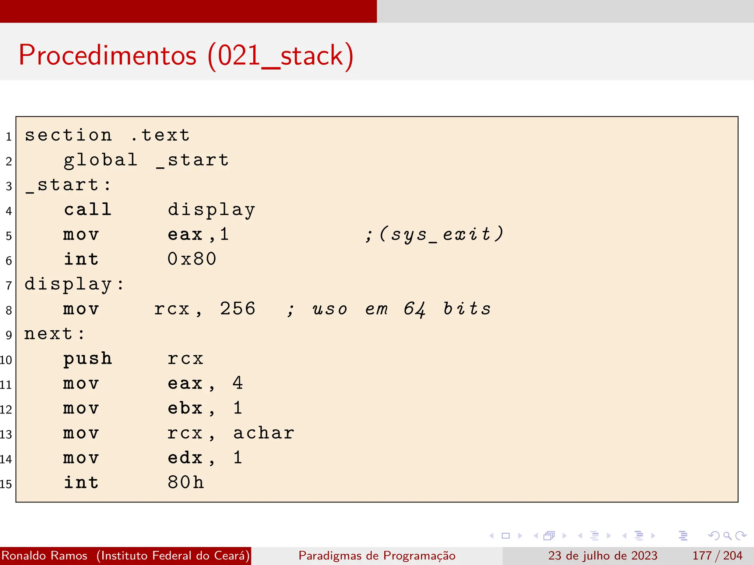Screen dimensions: 754x565
Task: Click 'push rcx' instruction
Action: point(133,359)
